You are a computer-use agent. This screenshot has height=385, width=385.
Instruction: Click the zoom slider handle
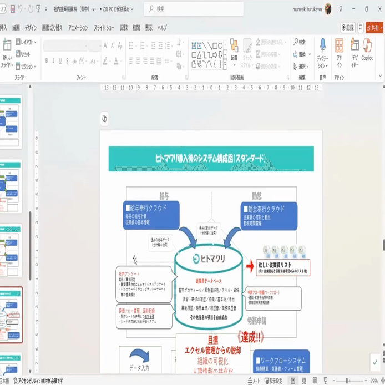pyautogui.click(x=347, y=381)
